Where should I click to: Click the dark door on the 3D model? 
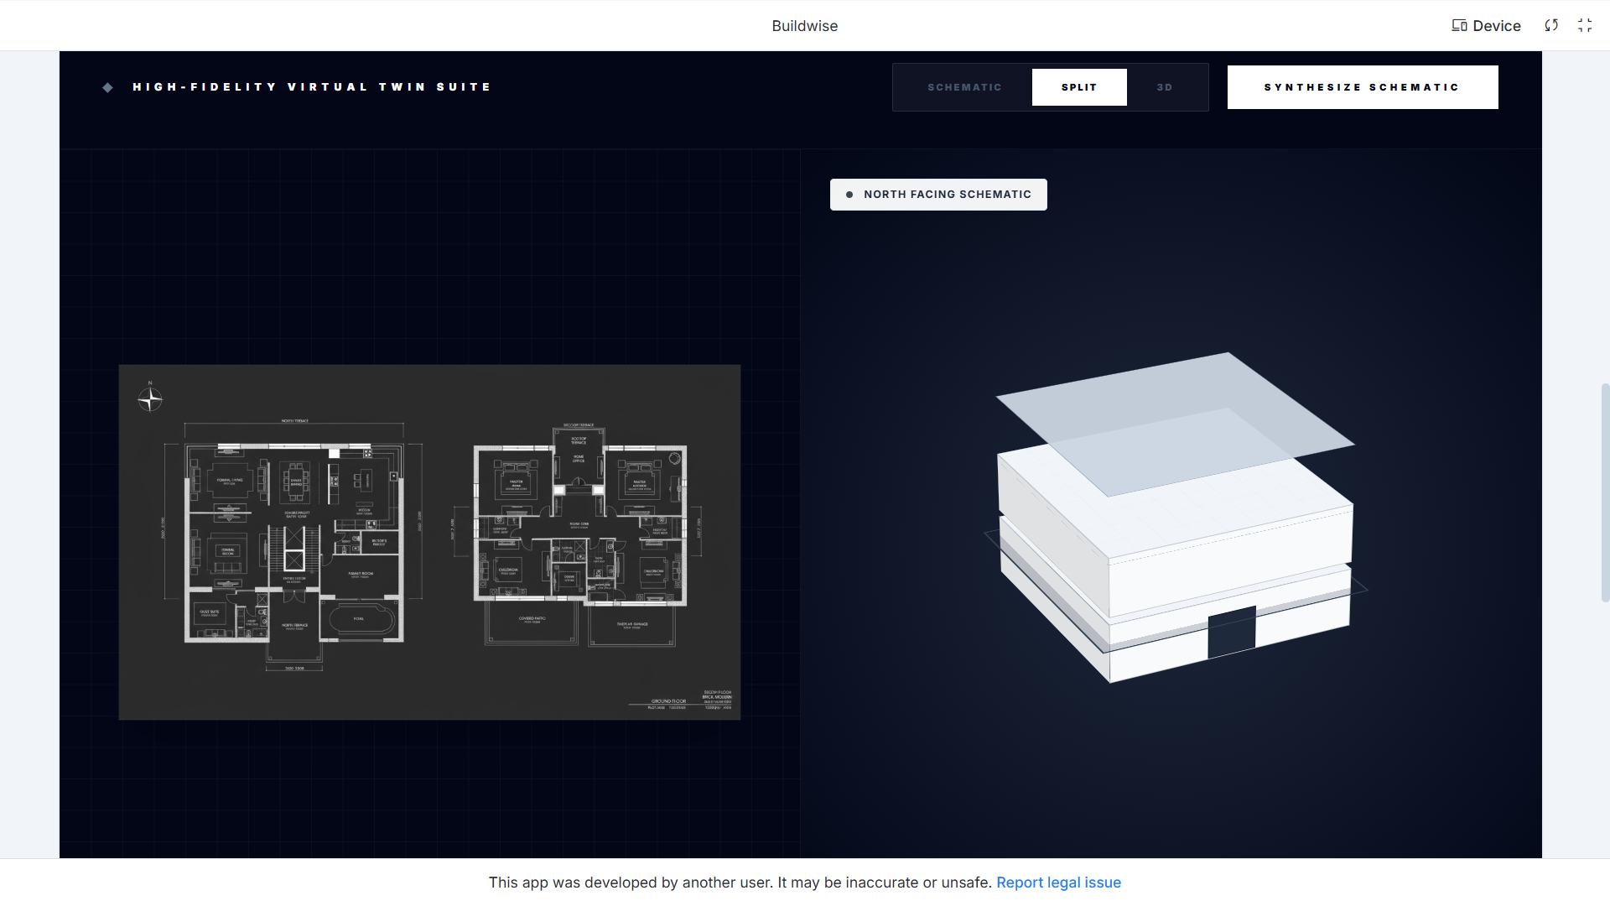(x=1231, y=632)
